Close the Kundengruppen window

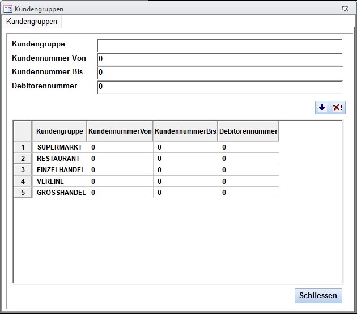pyautogui.click(x=318, y=295)
